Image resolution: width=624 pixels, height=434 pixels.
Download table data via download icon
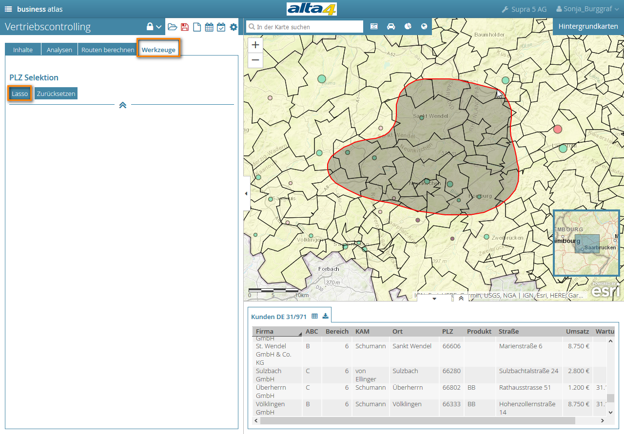(x=326, y=316)
